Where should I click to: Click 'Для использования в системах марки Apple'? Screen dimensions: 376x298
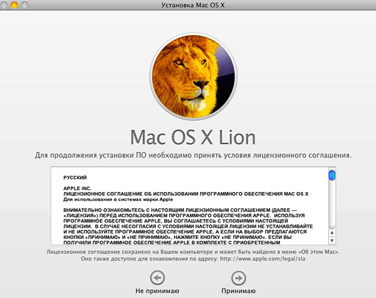(x=118, y=200)
